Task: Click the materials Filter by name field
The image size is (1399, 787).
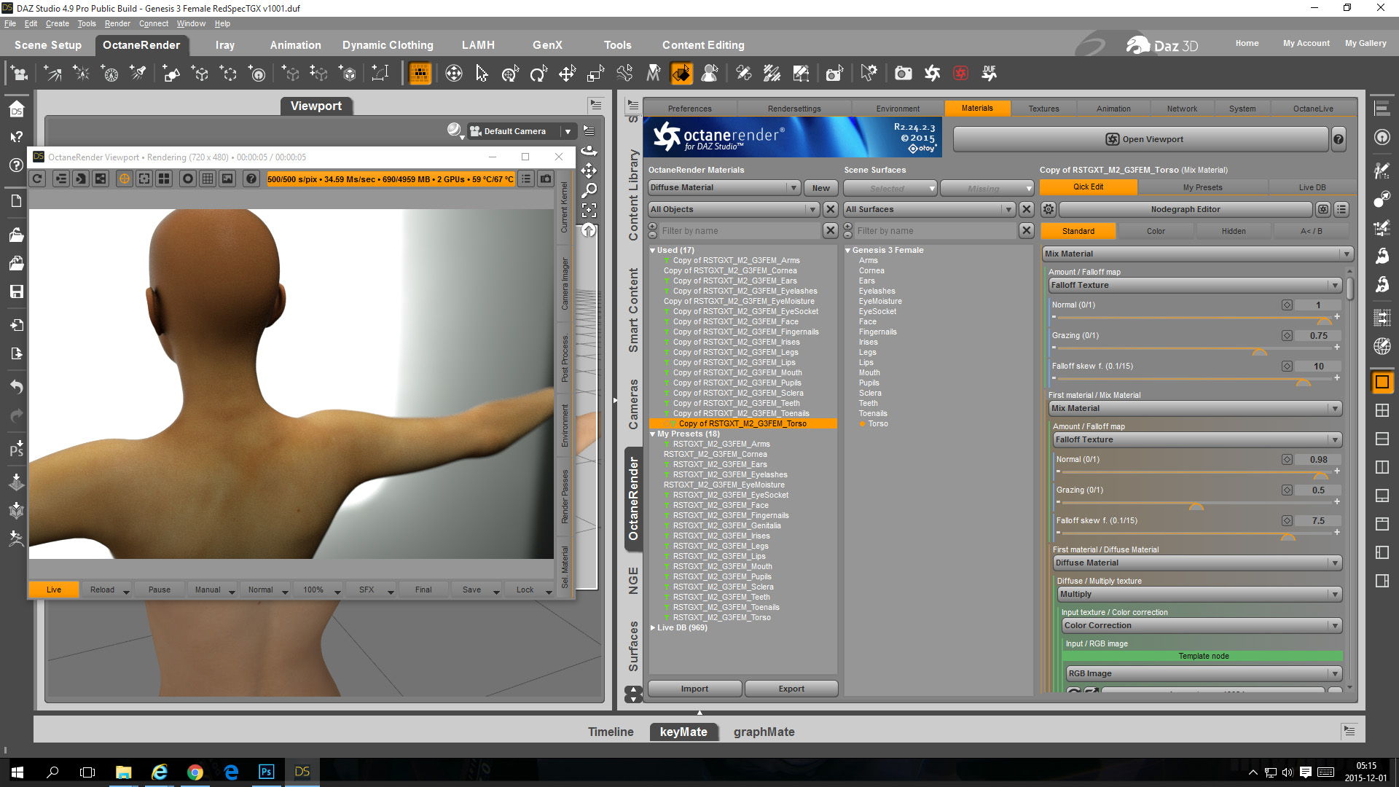Action: [740, 231]
